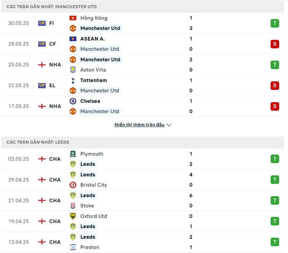
Task: Click the Bristol City club crest
Action: pos(73,185)
